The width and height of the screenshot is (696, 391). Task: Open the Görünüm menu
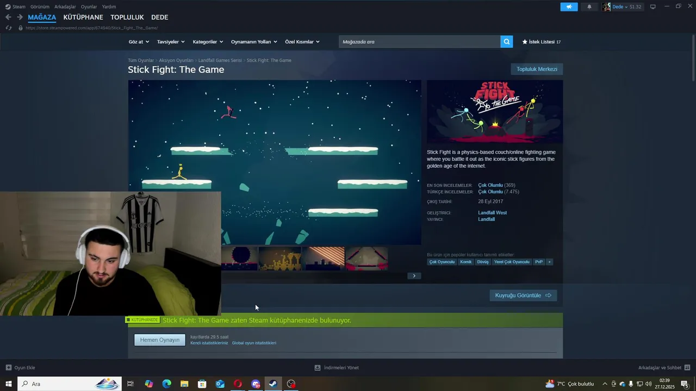coord(40,7)
